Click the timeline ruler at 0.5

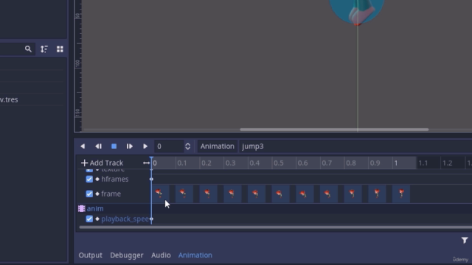tap(279, 163)
